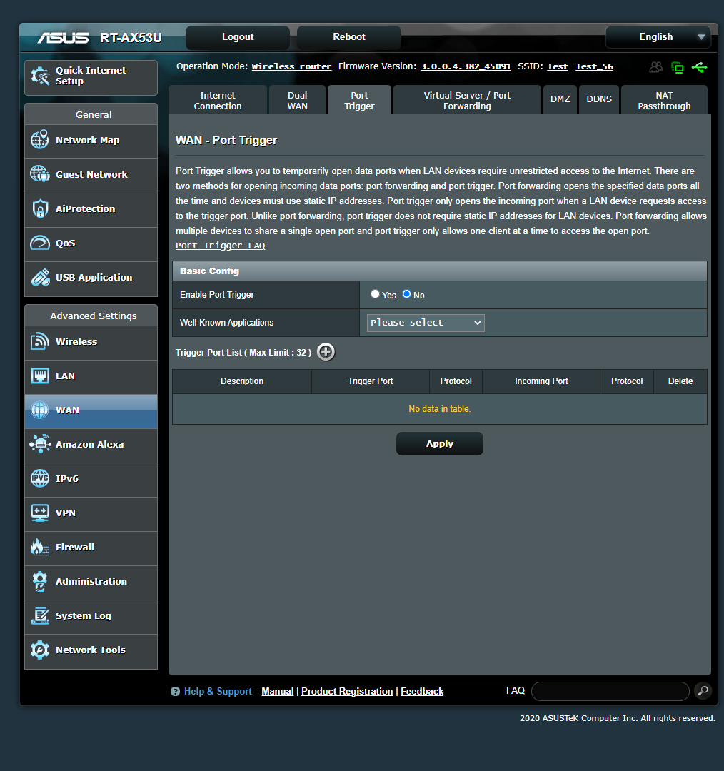Click the Reboot button

coord(348,37)
